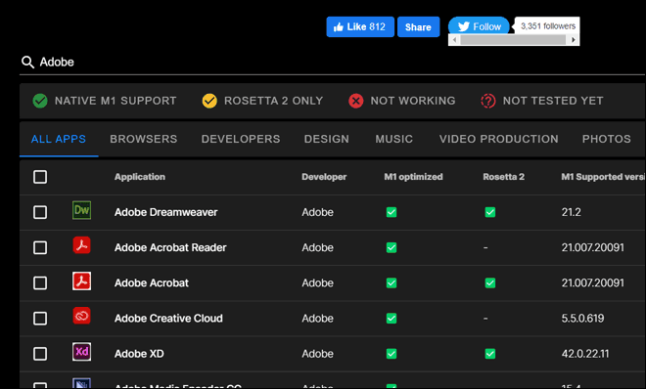This screenshot has width=646, height=389.
Task: Click the Not Tested Yet question icon
Action: 488,101
